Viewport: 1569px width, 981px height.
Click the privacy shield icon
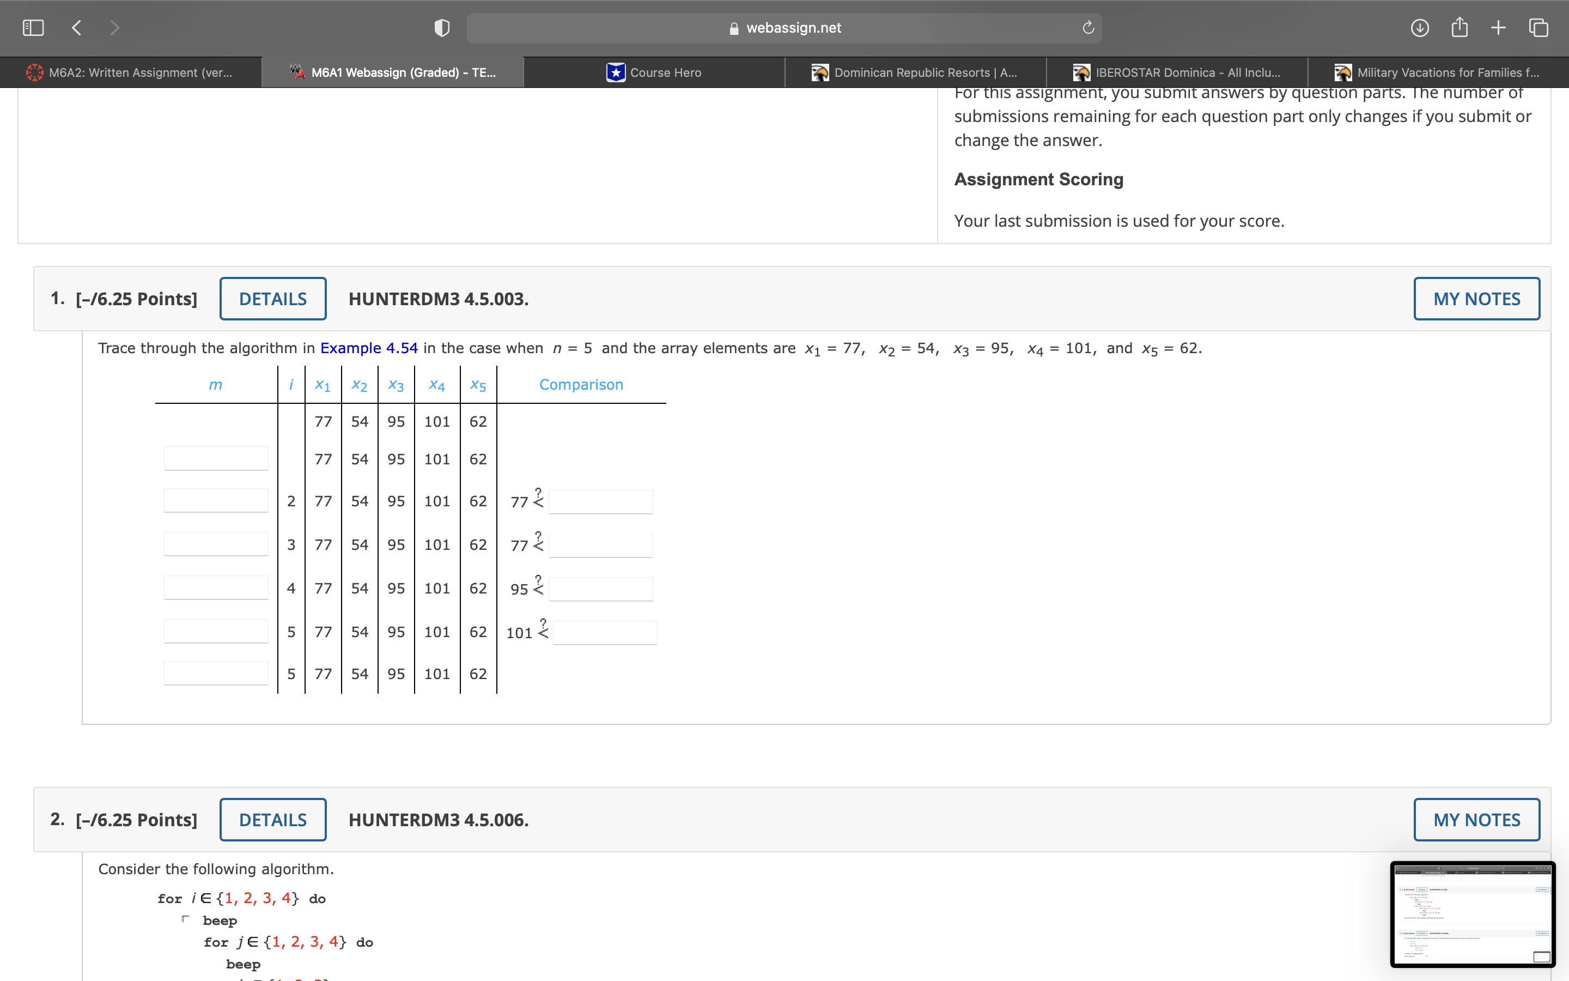coord(441,28)
